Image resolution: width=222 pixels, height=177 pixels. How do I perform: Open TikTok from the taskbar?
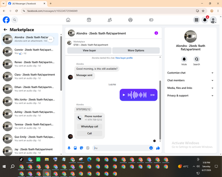(21, 159)
